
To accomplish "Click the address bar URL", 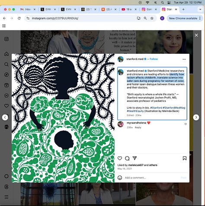I will (x=55, y=18).
